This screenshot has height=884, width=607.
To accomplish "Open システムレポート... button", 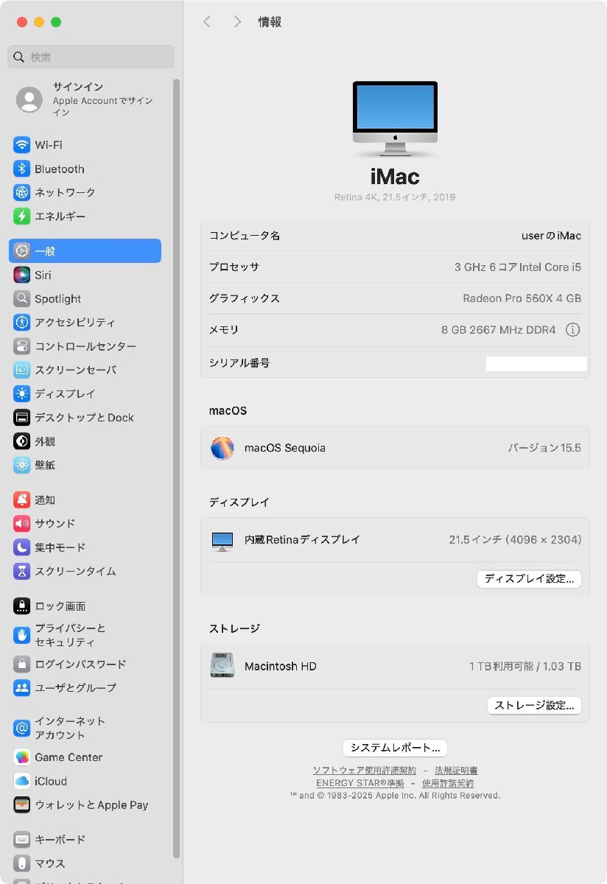I will coord(395,748).
